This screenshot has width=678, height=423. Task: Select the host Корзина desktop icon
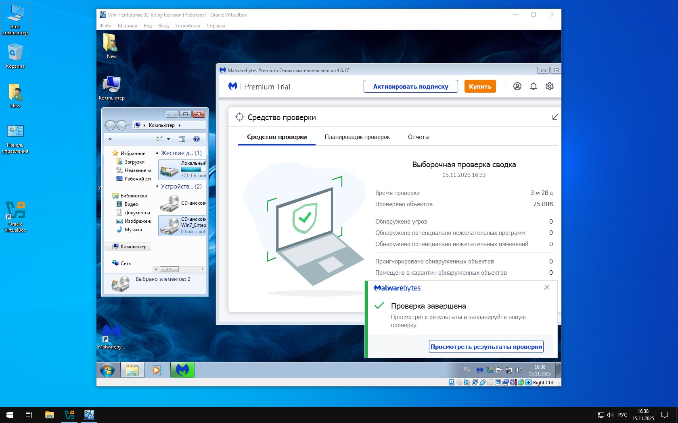click(x=15, y=56)
